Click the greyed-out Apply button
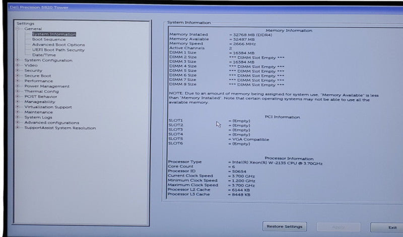 pos(339,227)
